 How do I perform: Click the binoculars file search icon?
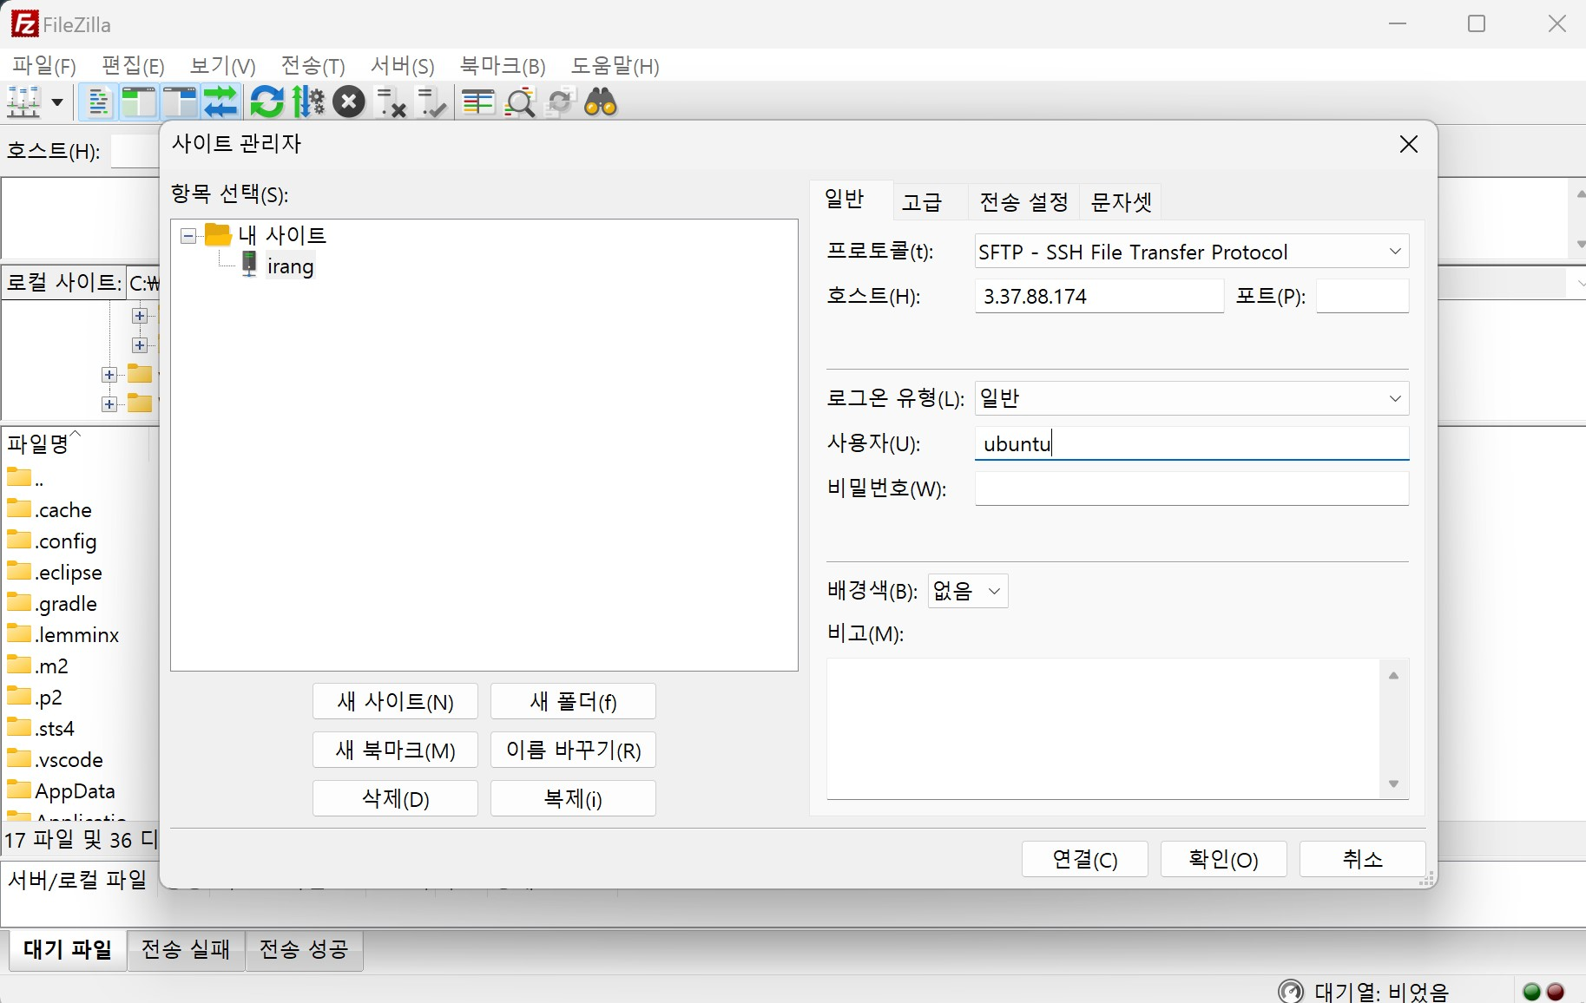click(601, 102)
